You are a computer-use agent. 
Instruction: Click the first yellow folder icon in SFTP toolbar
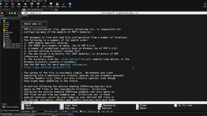[x=2, y=13]
